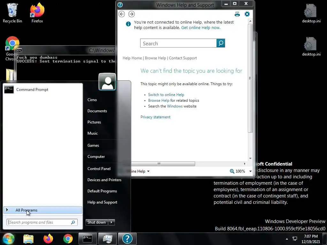This screenshot has width=327, height=245.
Task: Expand All Programs in Start menu
Action: pyautogui.click(x=43, y=210)
